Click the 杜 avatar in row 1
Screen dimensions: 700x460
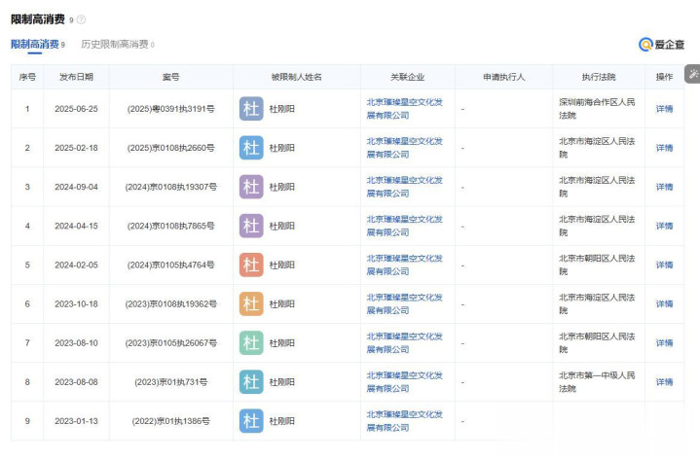point(251,109)
